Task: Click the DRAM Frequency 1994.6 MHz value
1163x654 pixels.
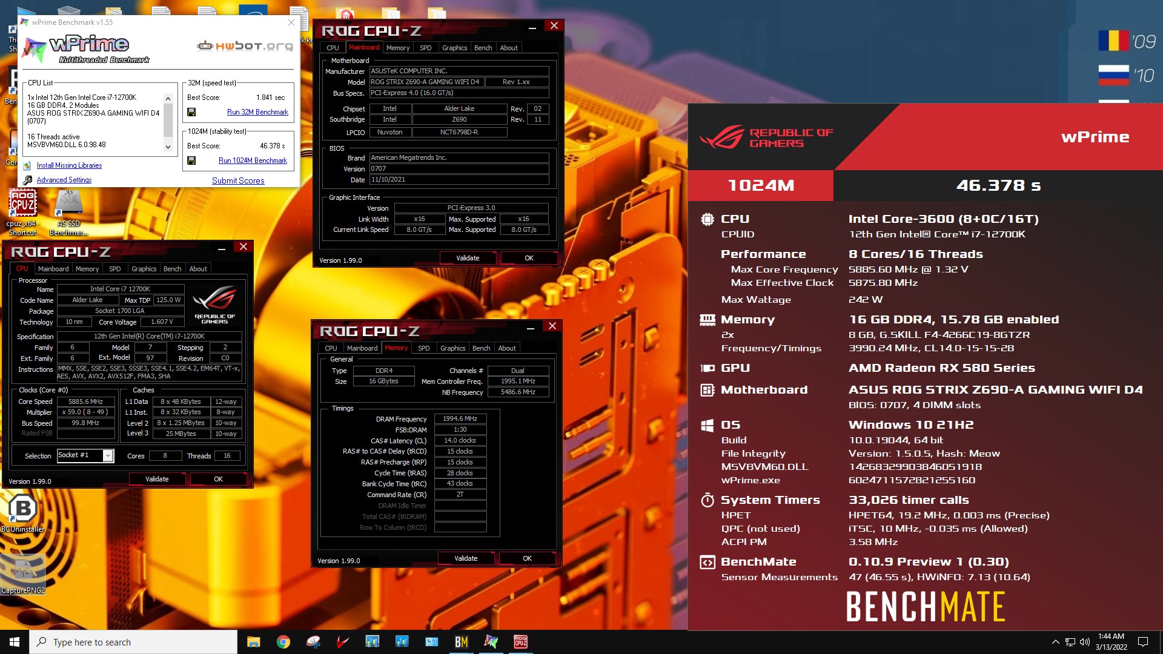Action: 460,418
